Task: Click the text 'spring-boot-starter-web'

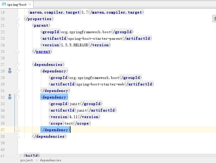Action: (x=100, y=84)
